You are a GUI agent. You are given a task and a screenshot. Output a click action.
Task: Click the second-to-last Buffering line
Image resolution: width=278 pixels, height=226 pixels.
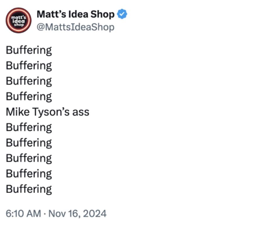coord(29,173)
